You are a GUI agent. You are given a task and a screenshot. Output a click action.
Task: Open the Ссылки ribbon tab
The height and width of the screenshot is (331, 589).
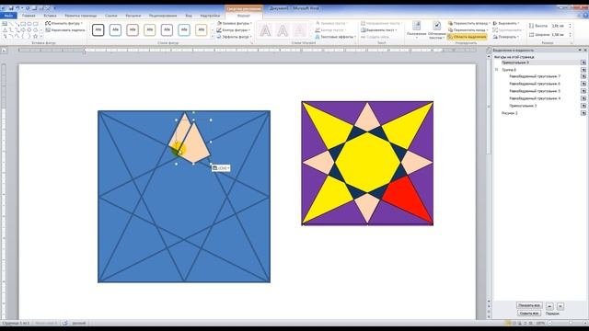pyautogui.click(x=111, y=16)
